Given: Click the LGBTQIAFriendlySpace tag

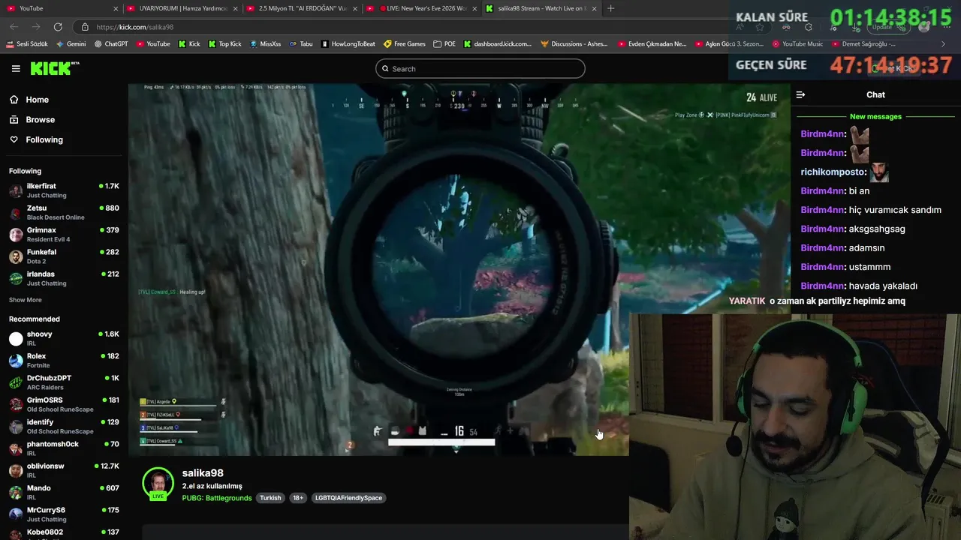Looking at the screenshot, I should (x=348, y=498).
